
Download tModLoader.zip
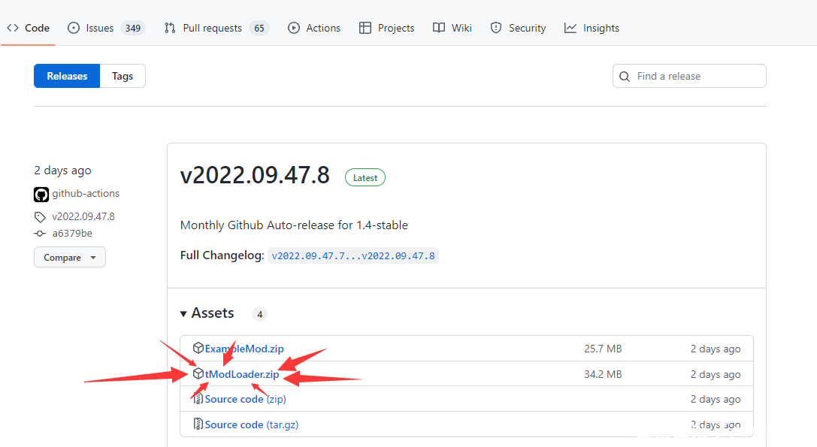[x=242, y=374]
